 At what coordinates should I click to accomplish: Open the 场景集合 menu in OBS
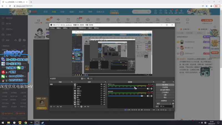click(82, 28)
